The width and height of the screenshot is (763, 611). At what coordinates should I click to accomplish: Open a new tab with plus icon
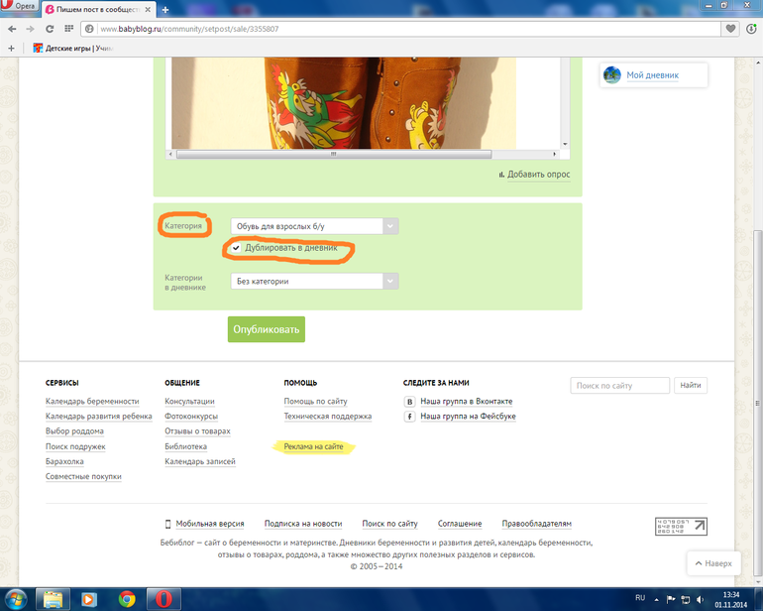[x=164, y=10]
